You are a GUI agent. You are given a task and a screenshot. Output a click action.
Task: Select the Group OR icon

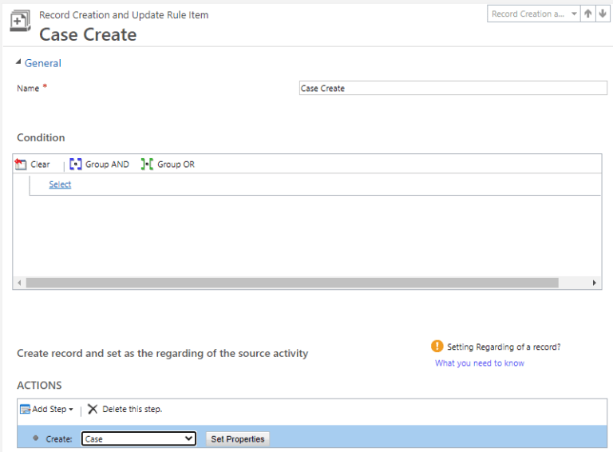tap(147, 165)
